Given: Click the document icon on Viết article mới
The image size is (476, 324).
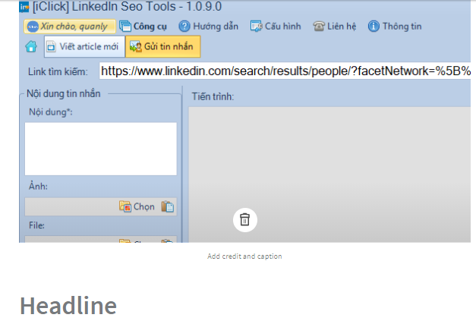Looking at the screenshot, I should point(52,47).
